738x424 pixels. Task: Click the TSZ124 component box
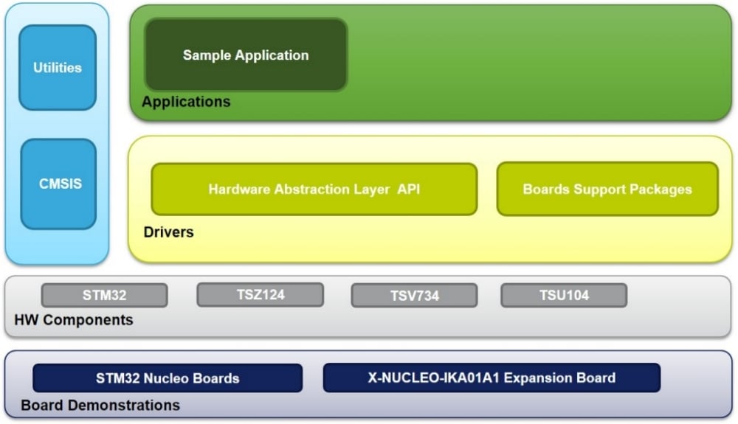[x=260, y=295]
